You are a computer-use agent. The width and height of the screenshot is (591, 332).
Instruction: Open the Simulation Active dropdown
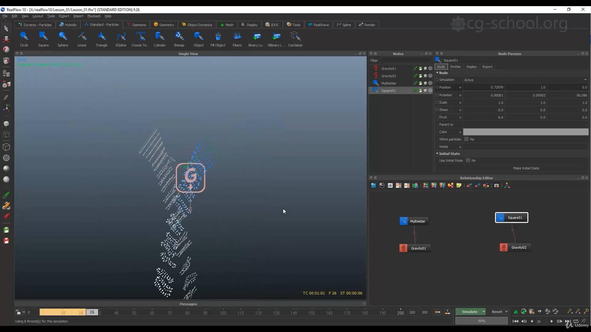coord(526,80)
